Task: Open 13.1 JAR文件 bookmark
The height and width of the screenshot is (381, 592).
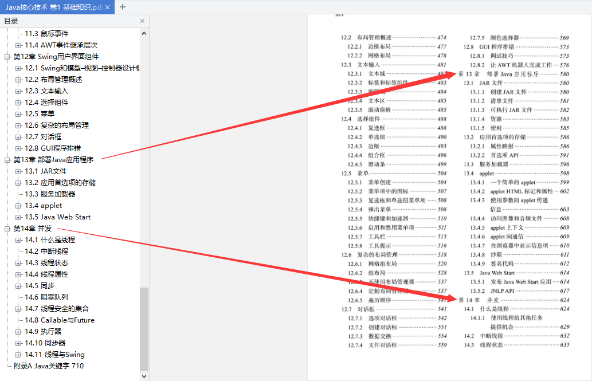Action: pos(46,171)
